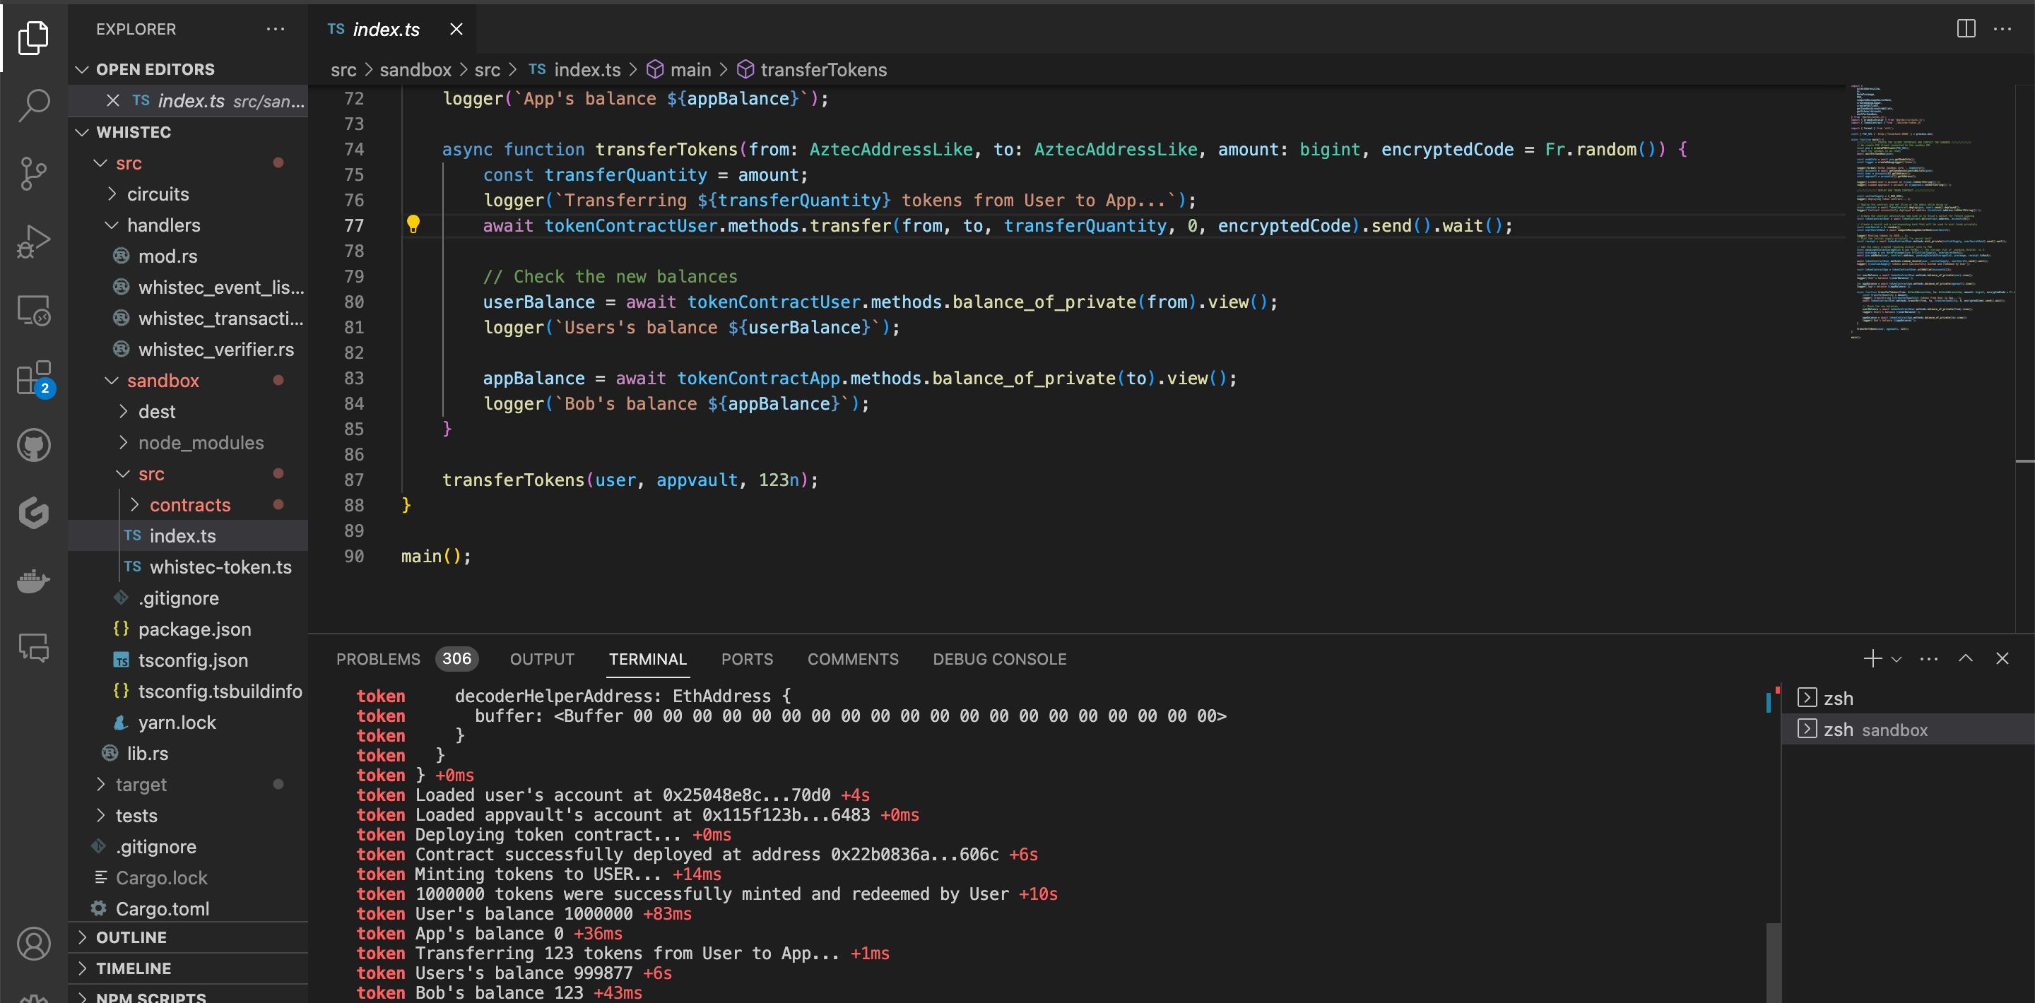Switch to the Output tab
Viewport: 2035px width, 1003px height.
[542, 660]
